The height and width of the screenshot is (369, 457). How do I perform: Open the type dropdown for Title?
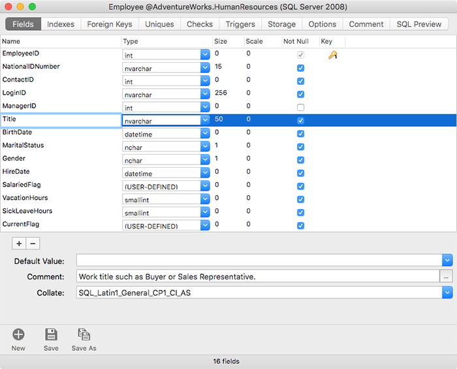pos(205,120)
